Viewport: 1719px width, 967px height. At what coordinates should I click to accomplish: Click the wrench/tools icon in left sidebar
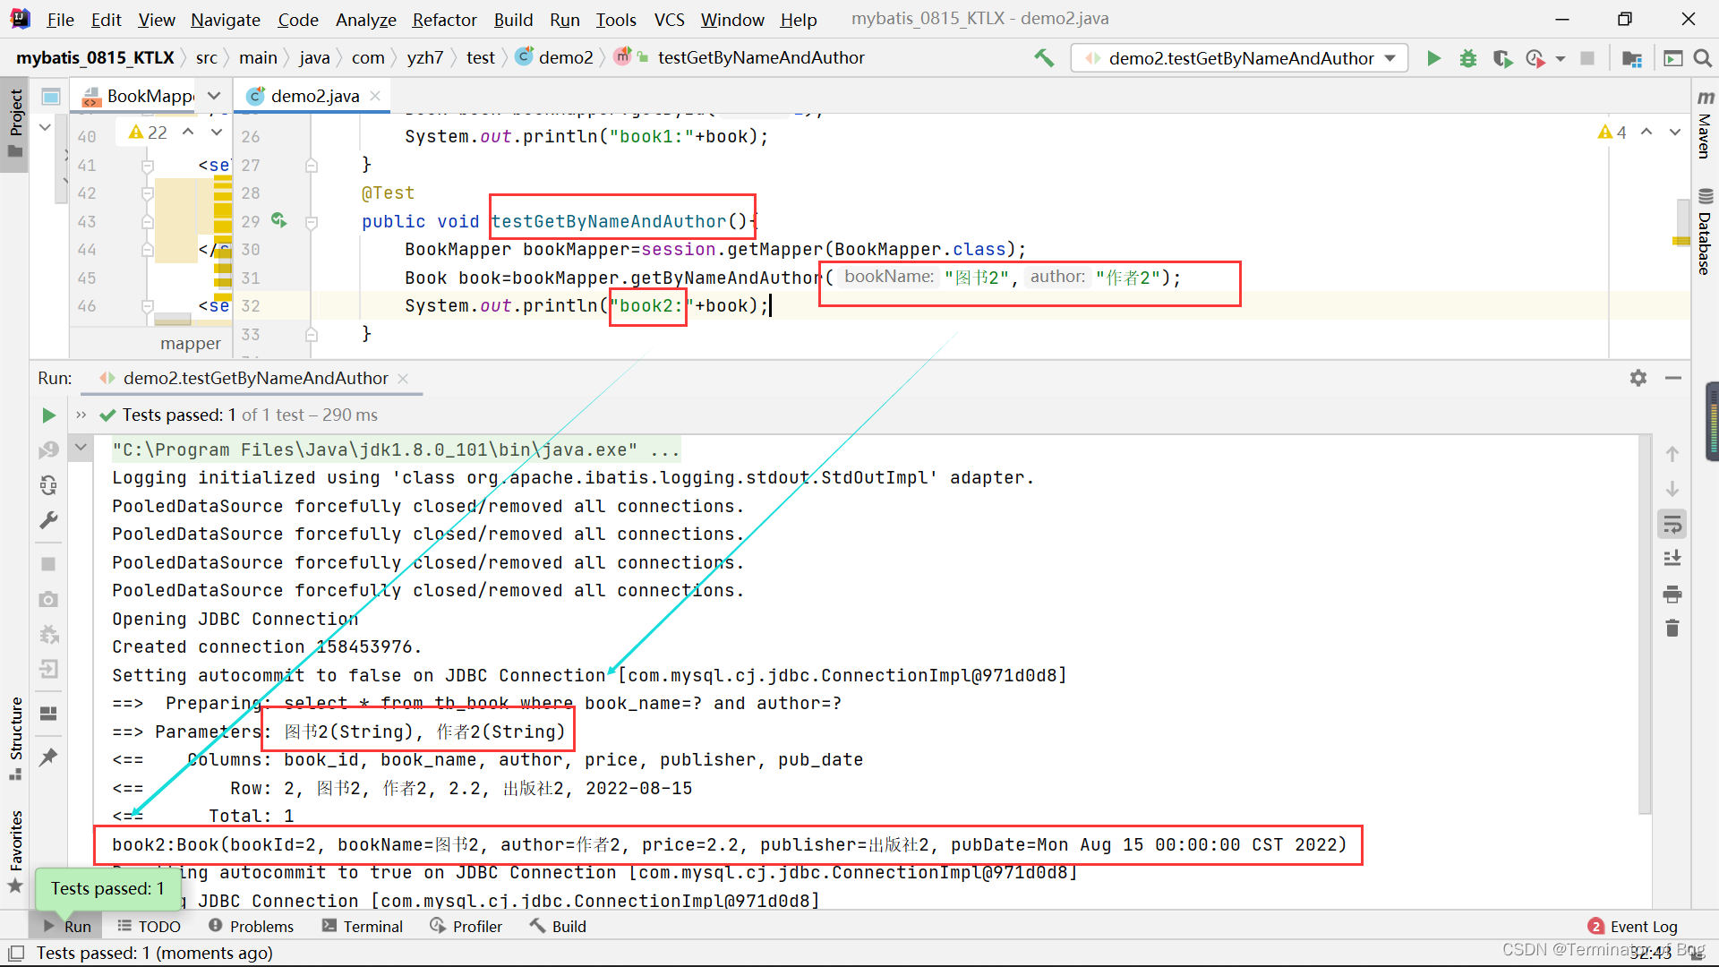tap(47, 521)
